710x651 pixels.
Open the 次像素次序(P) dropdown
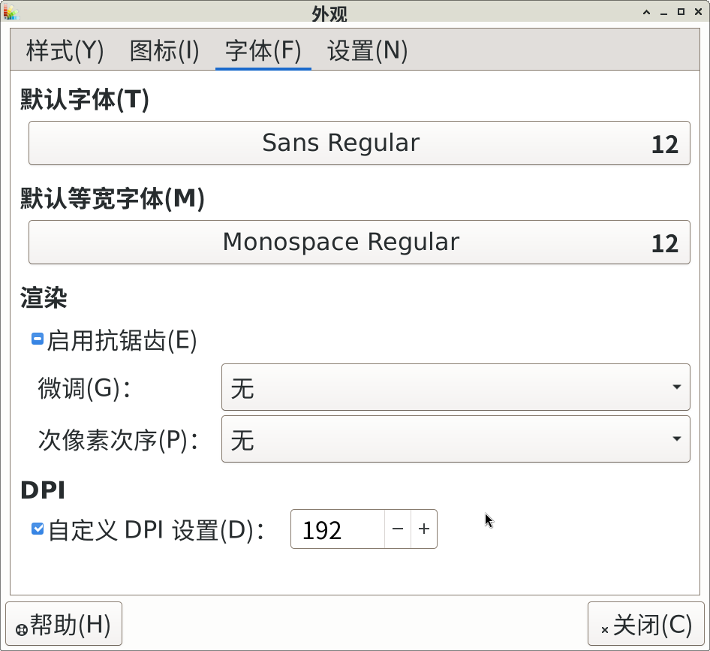click(x=456, y=439)
